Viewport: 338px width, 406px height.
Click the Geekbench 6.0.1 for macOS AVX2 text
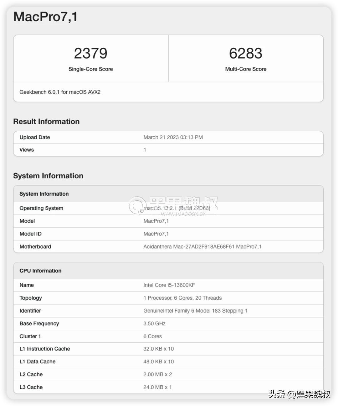pyautogui.click(x=60, y=92)
